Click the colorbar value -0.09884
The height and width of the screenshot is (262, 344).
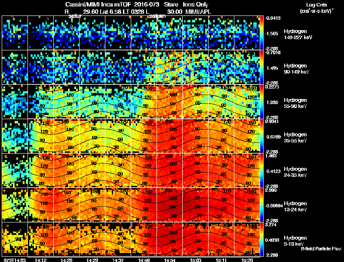tap(274, 206)
